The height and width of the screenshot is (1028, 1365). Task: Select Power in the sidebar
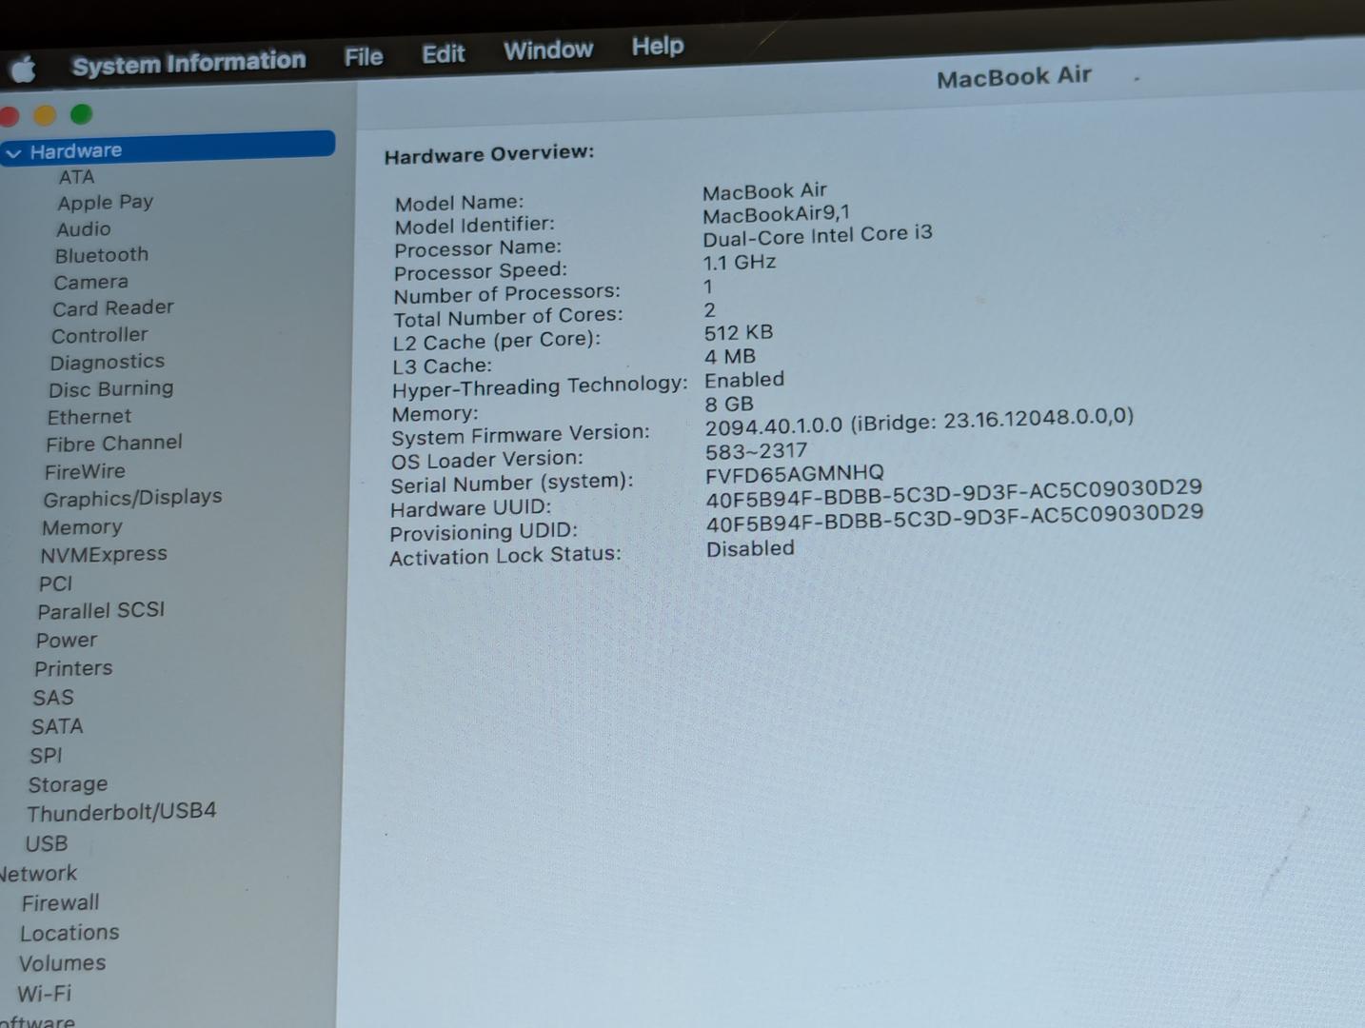click(66, 641)
